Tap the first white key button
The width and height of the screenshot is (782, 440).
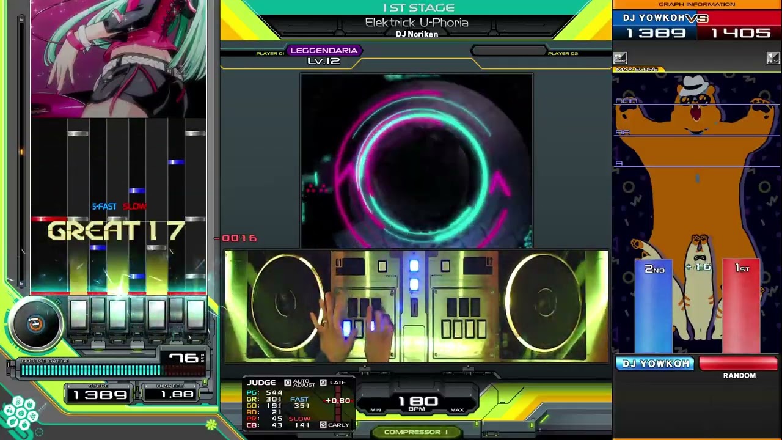tap(78, 315)
